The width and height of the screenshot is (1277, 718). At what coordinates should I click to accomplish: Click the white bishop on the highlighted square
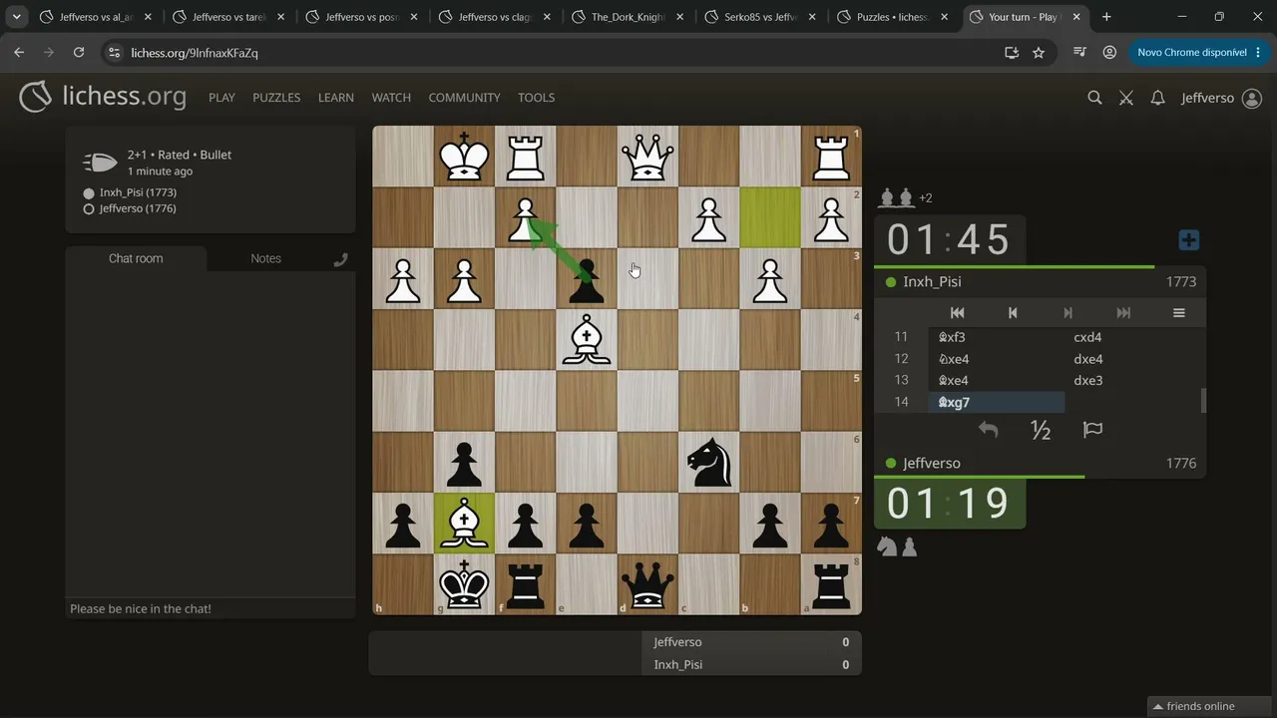pyautogui.click(x=465, y=523)
